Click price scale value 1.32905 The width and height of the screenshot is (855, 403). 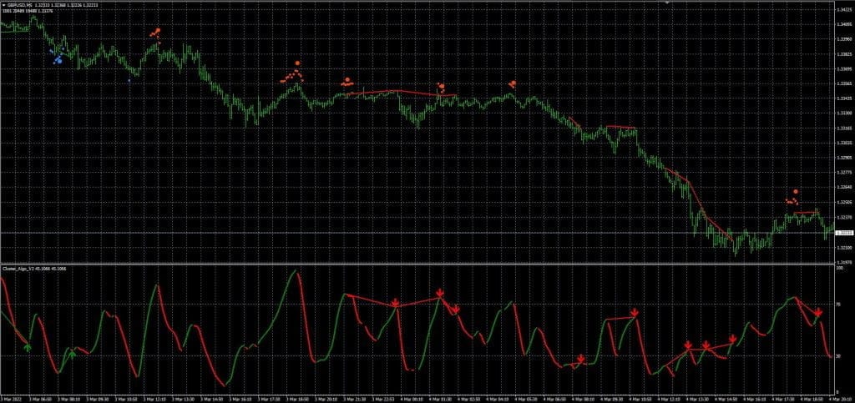[x=846, y=158]
